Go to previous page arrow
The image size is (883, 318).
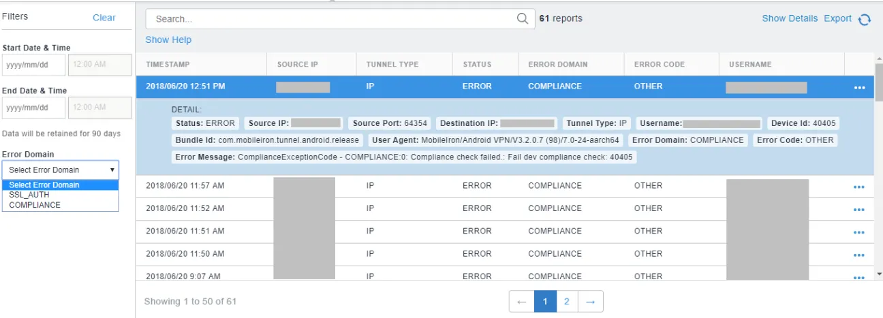521,301
